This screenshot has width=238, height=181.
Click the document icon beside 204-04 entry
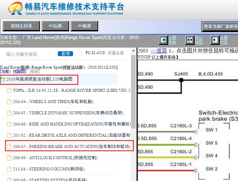[x=9, y=102]
